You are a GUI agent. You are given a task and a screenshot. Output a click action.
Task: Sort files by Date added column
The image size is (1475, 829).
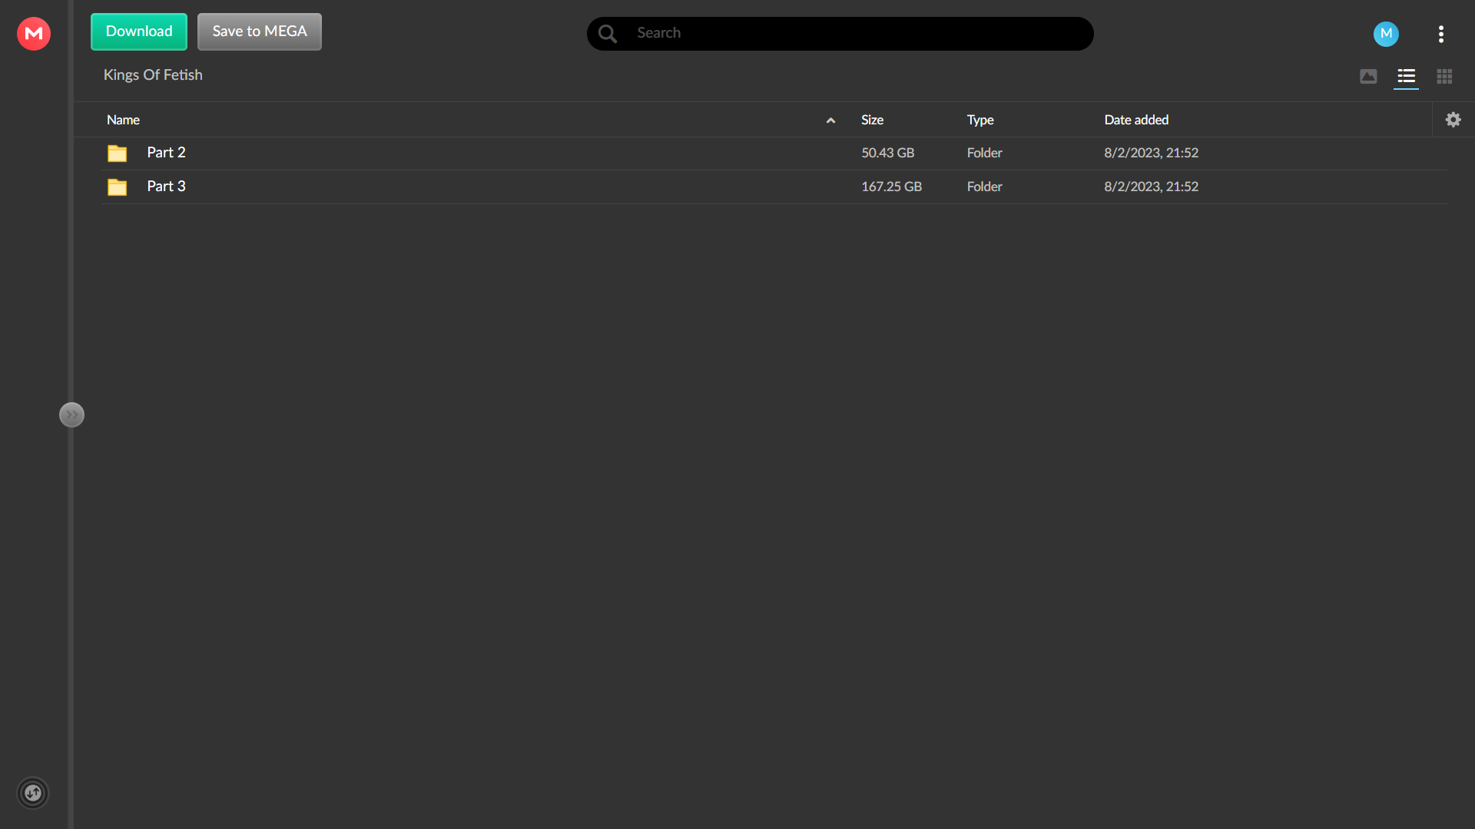pyautogui.click(x=1136, y=120)
